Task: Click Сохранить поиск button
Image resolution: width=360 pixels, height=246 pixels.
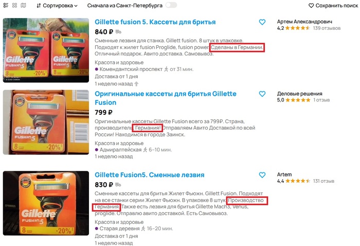Action: point(333,6)
